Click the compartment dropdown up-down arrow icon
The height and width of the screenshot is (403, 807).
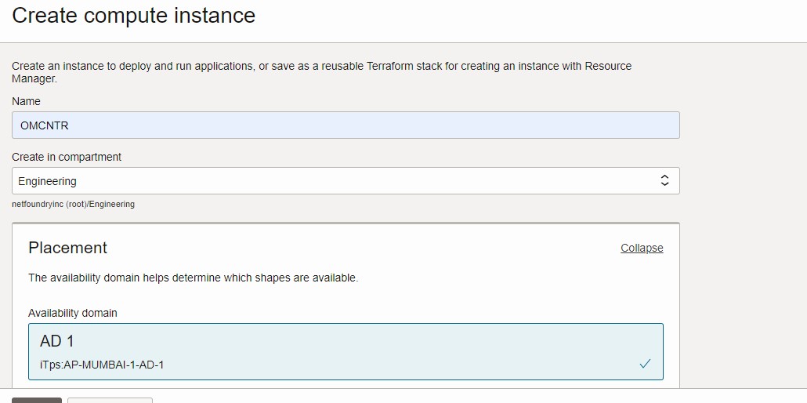pos(664,181)
